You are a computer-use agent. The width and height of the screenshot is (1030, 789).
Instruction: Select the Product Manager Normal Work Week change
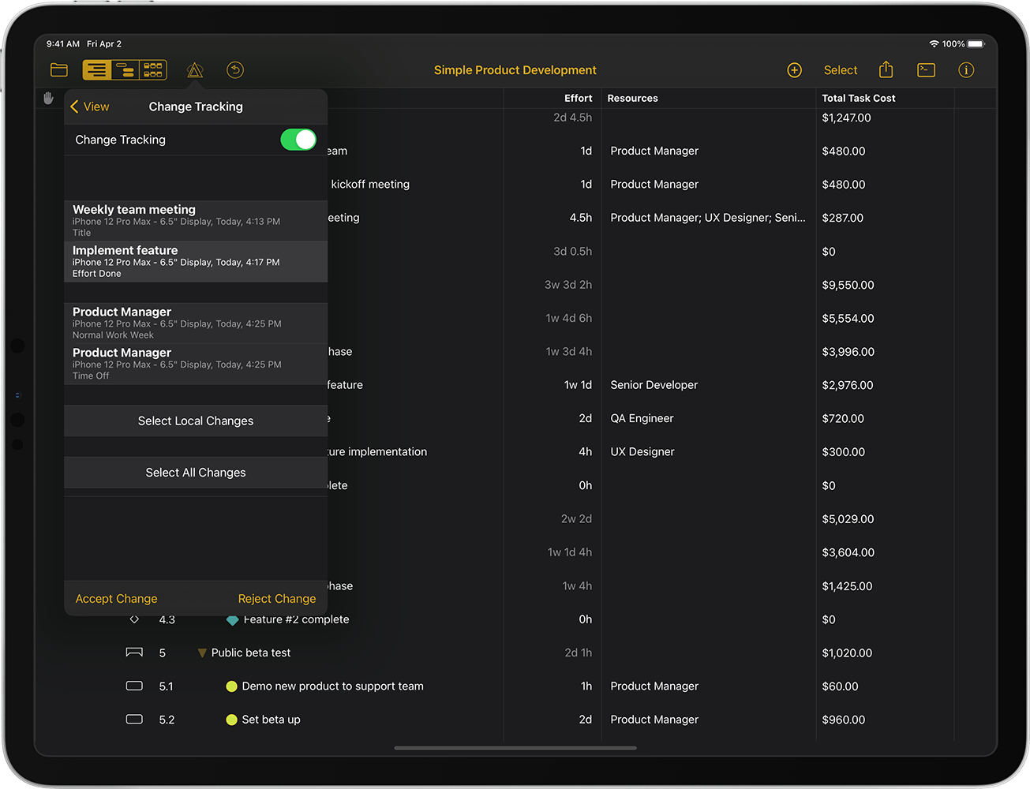pos(196,323)
